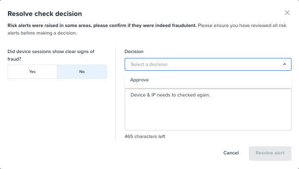Viewport: 299px width, 169px height.
Task: Click the empty lower area of the comment box
Action: 208,116
